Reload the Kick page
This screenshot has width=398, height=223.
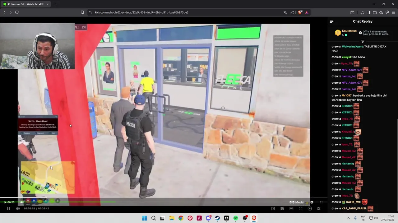[x=17, y=12]
